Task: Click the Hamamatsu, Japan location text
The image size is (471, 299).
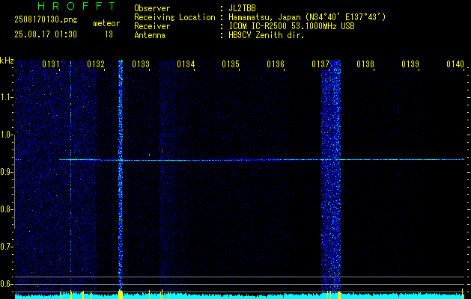Action: tap(307, 17)
